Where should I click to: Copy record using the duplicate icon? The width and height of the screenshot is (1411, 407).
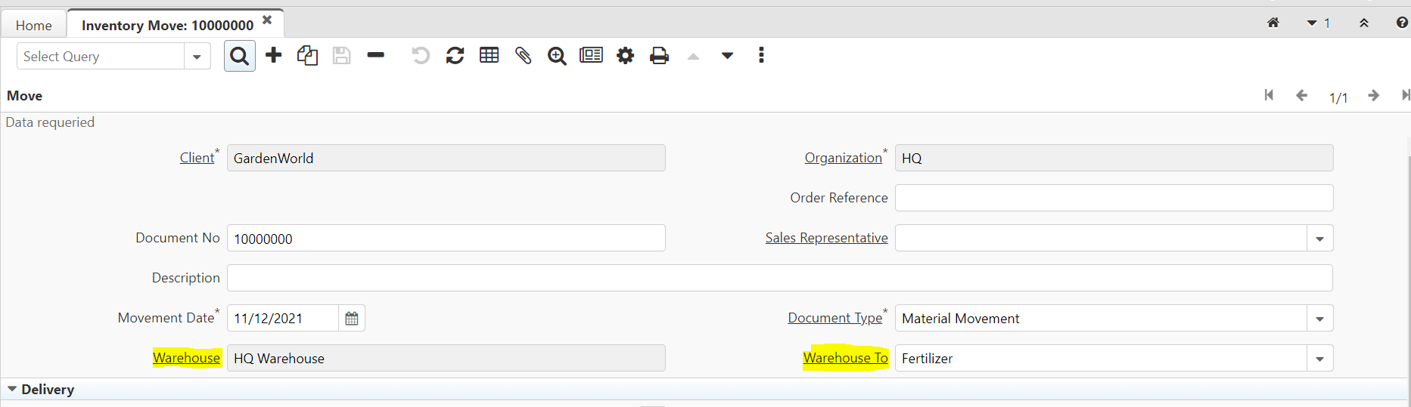[x=307, y=56]
